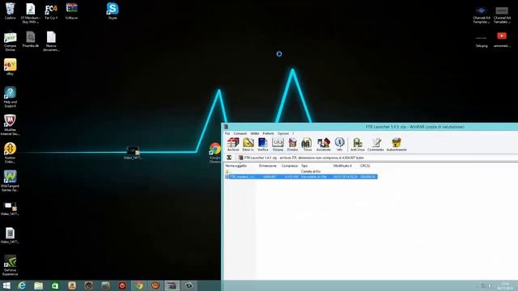Click the Commento toolbar icon
518x291 pixels.
tap(376, 145)
